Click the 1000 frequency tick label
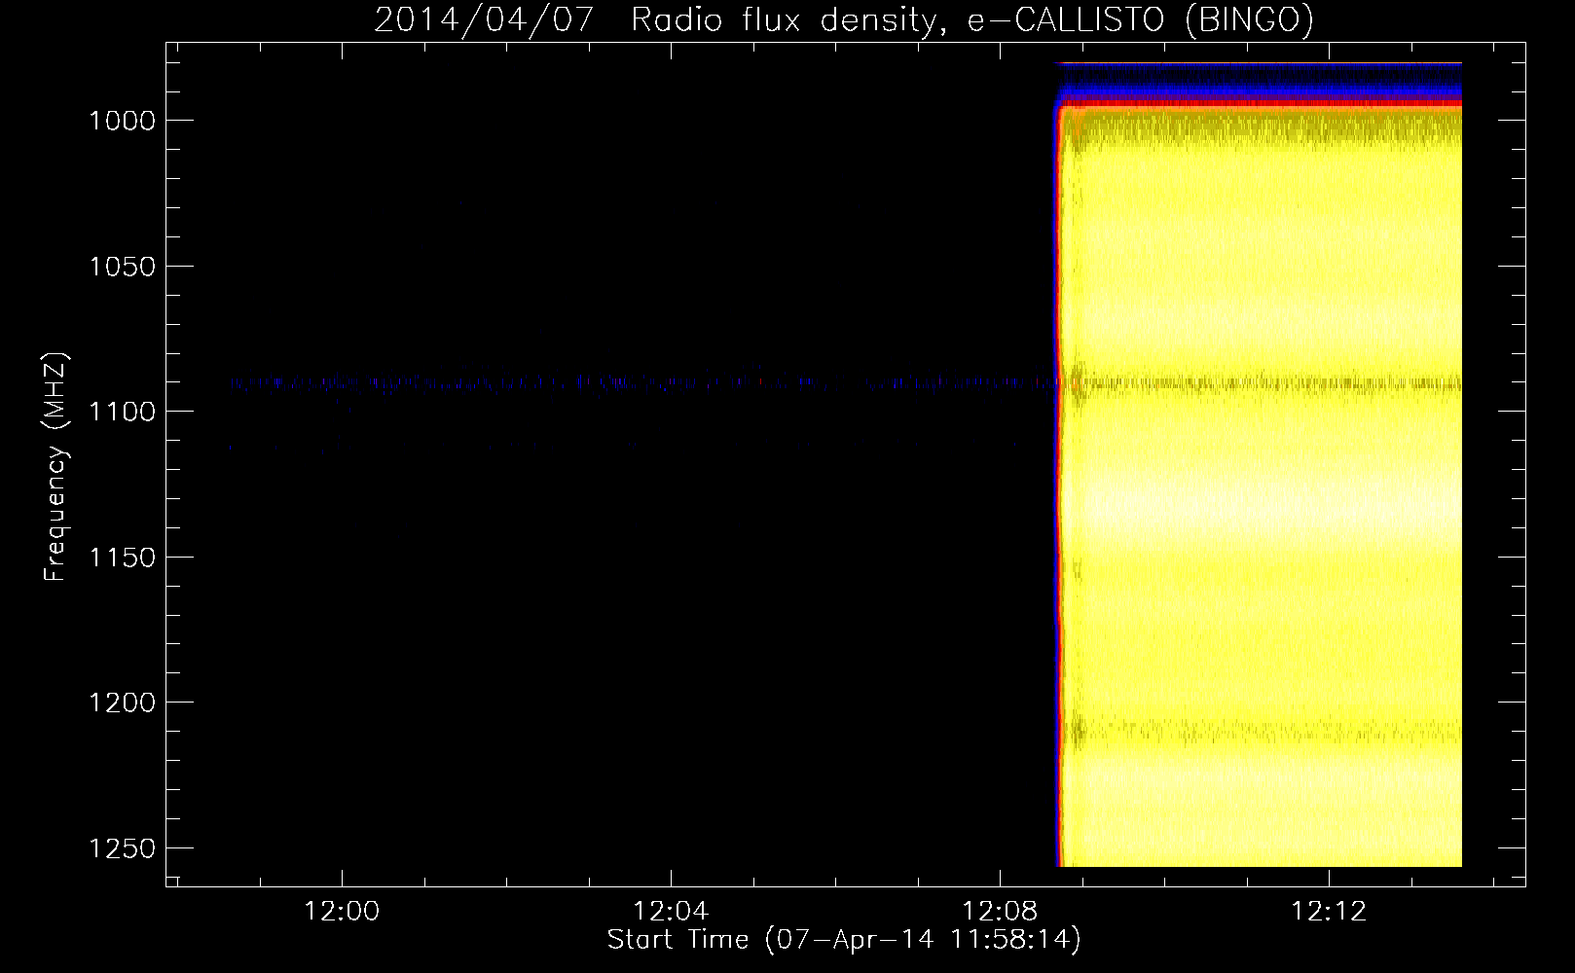Viewport: 1575px width, 973px height. pos(122,121)
